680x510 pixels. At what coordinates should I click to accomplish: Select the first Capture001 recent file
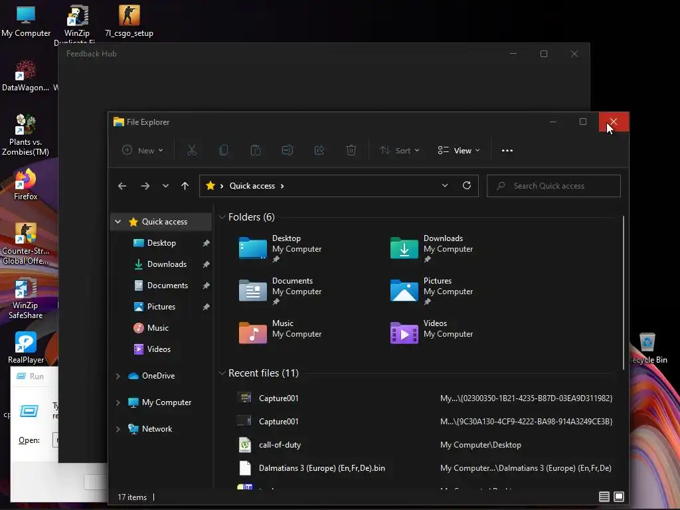click(x=424, y=398)
